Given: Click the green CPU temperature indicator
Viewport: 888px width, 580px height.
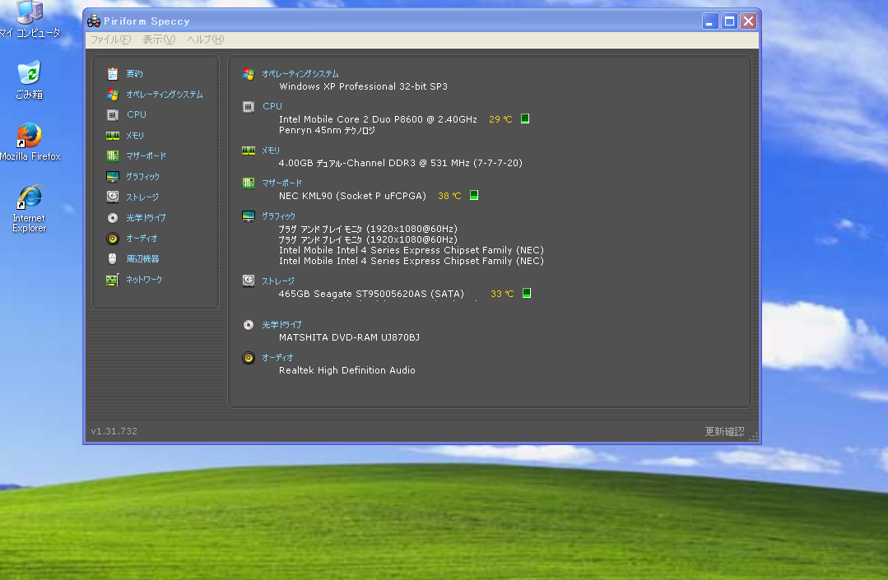Looking at the screenshot, I should tap(525, 118).
